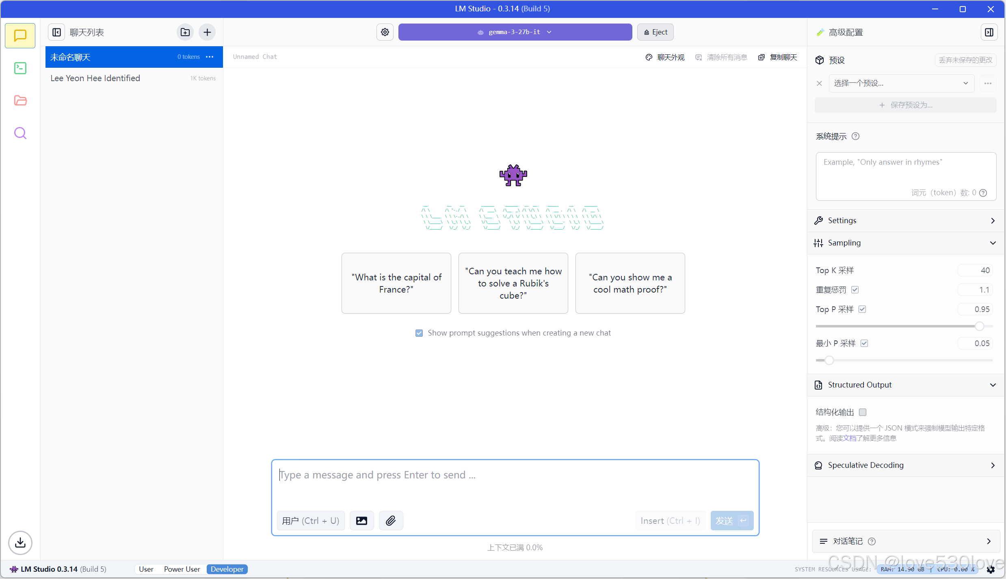Viewport: 1006px width, 579px height.
Task: Edit the 最小 P value 0.05
Action: click(x=975, y=344)
